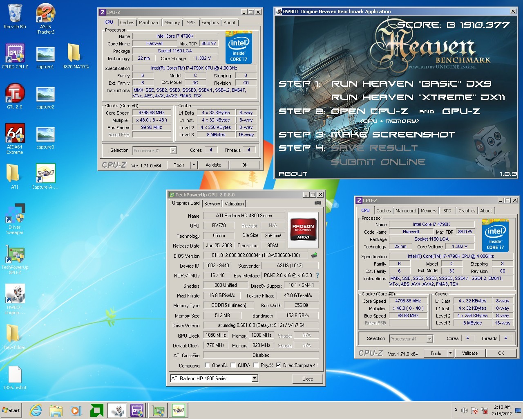Click the Windows Start button
Image resolution: width=523 pixels, height=419 pixels.
11,410
